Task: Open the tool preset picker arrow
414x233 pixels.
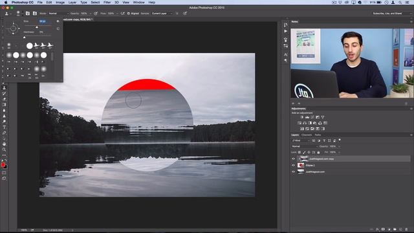Action: point(11,13)
